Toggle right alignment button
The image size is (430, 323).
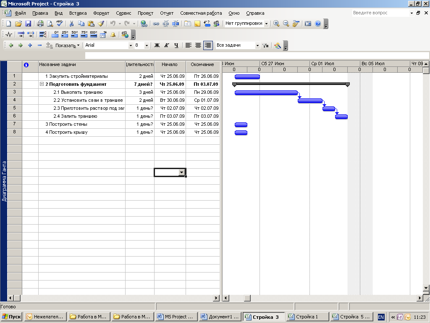[x=208, y=45]
